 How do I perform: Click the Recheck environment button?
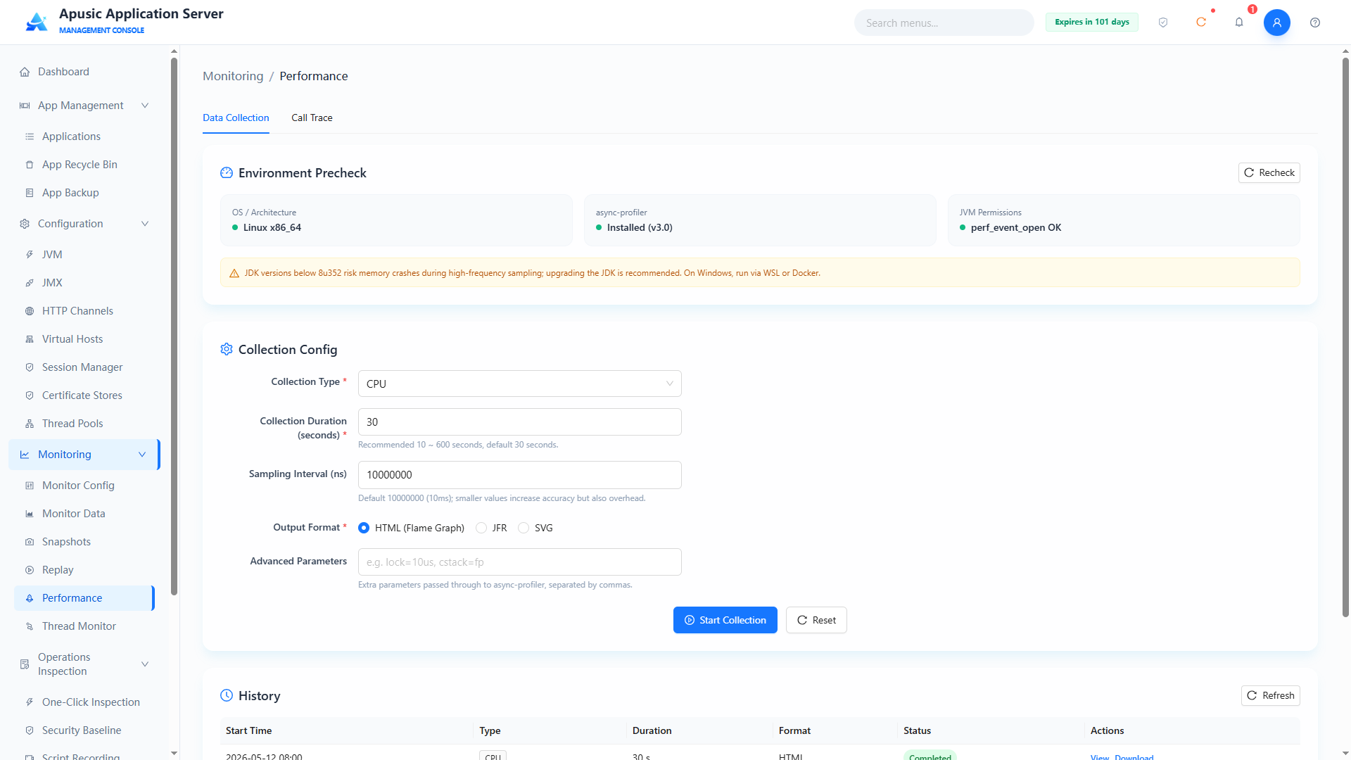(x=1269, y=172)
